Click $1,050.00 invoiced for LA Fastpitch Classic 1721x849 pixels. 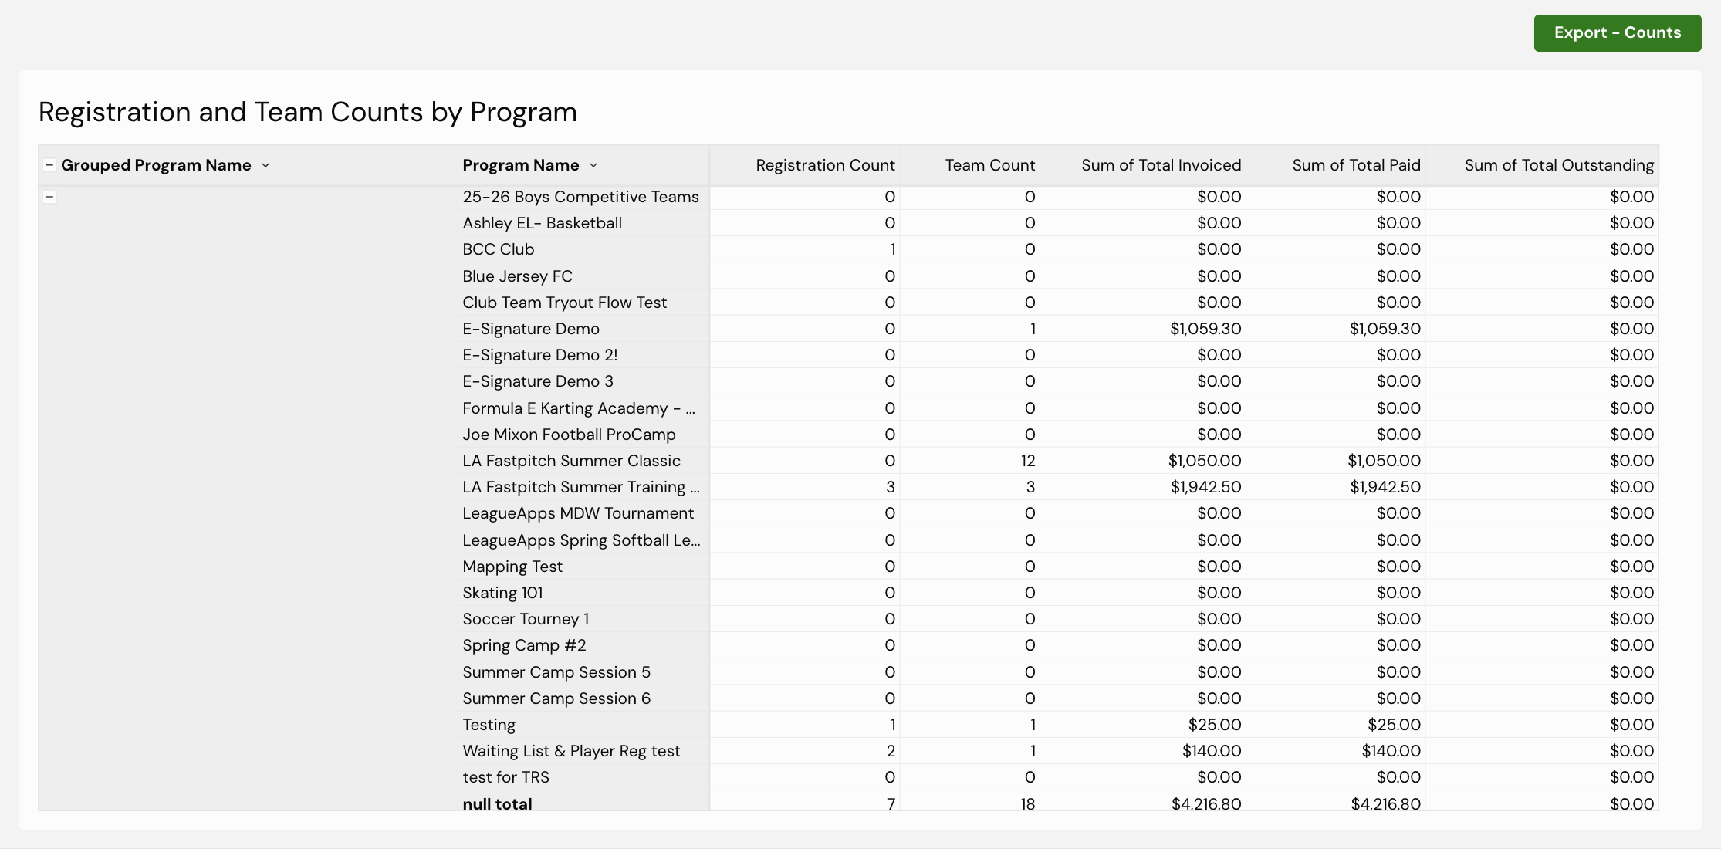tap(1205, 461)
